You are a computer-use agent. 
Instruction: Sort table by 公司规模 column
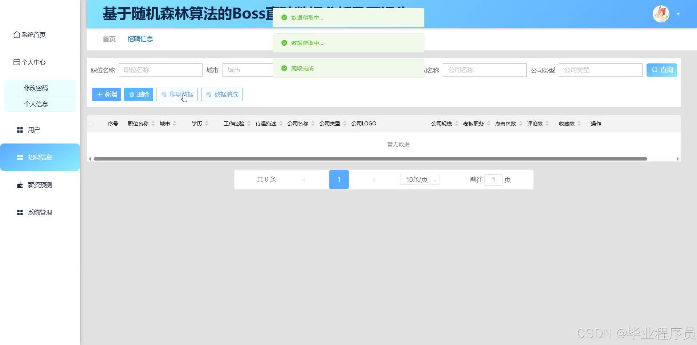[457, 124]
